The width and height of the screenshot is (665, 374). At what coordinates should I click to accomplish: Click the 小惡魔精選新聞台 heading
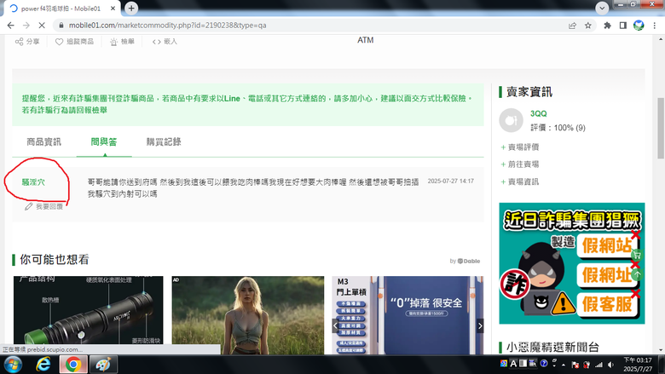pyautogui.click(x=552, y=348)
